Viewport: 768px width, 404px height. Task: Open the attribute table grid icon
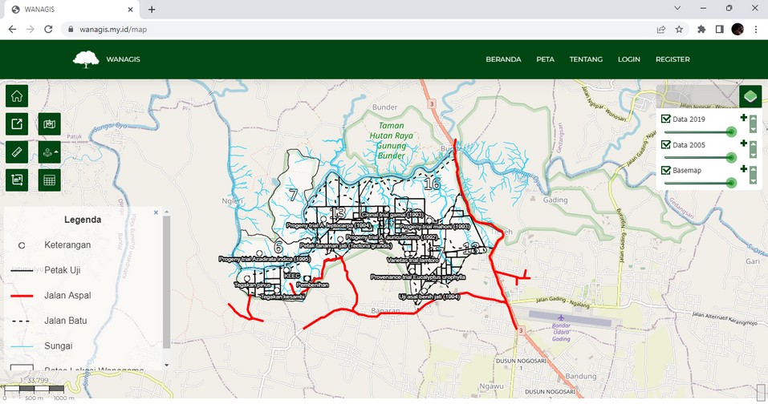50,180
